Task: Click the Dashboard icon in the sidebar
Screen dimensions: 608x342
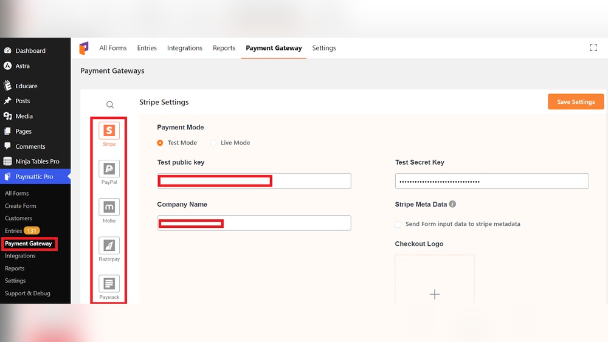Action: pos(7,50)
